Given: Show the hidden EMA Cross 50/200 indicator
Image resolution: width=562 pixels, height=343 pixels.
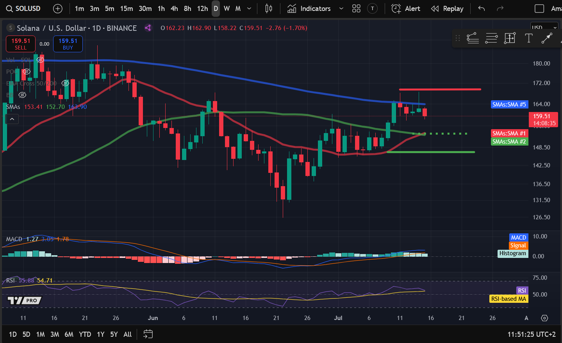Looking at the screenshot, I should [66, 83].
